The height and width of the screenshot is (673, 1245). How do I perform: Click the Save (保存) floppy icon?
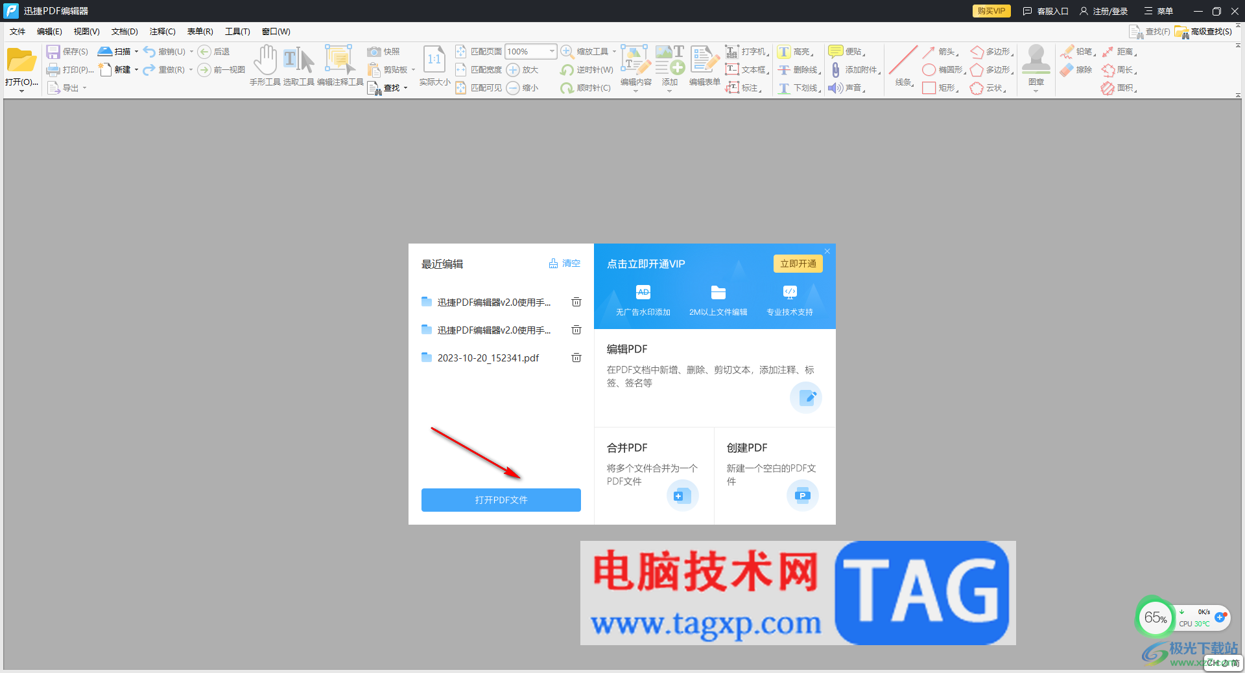(x=53, y=52)
